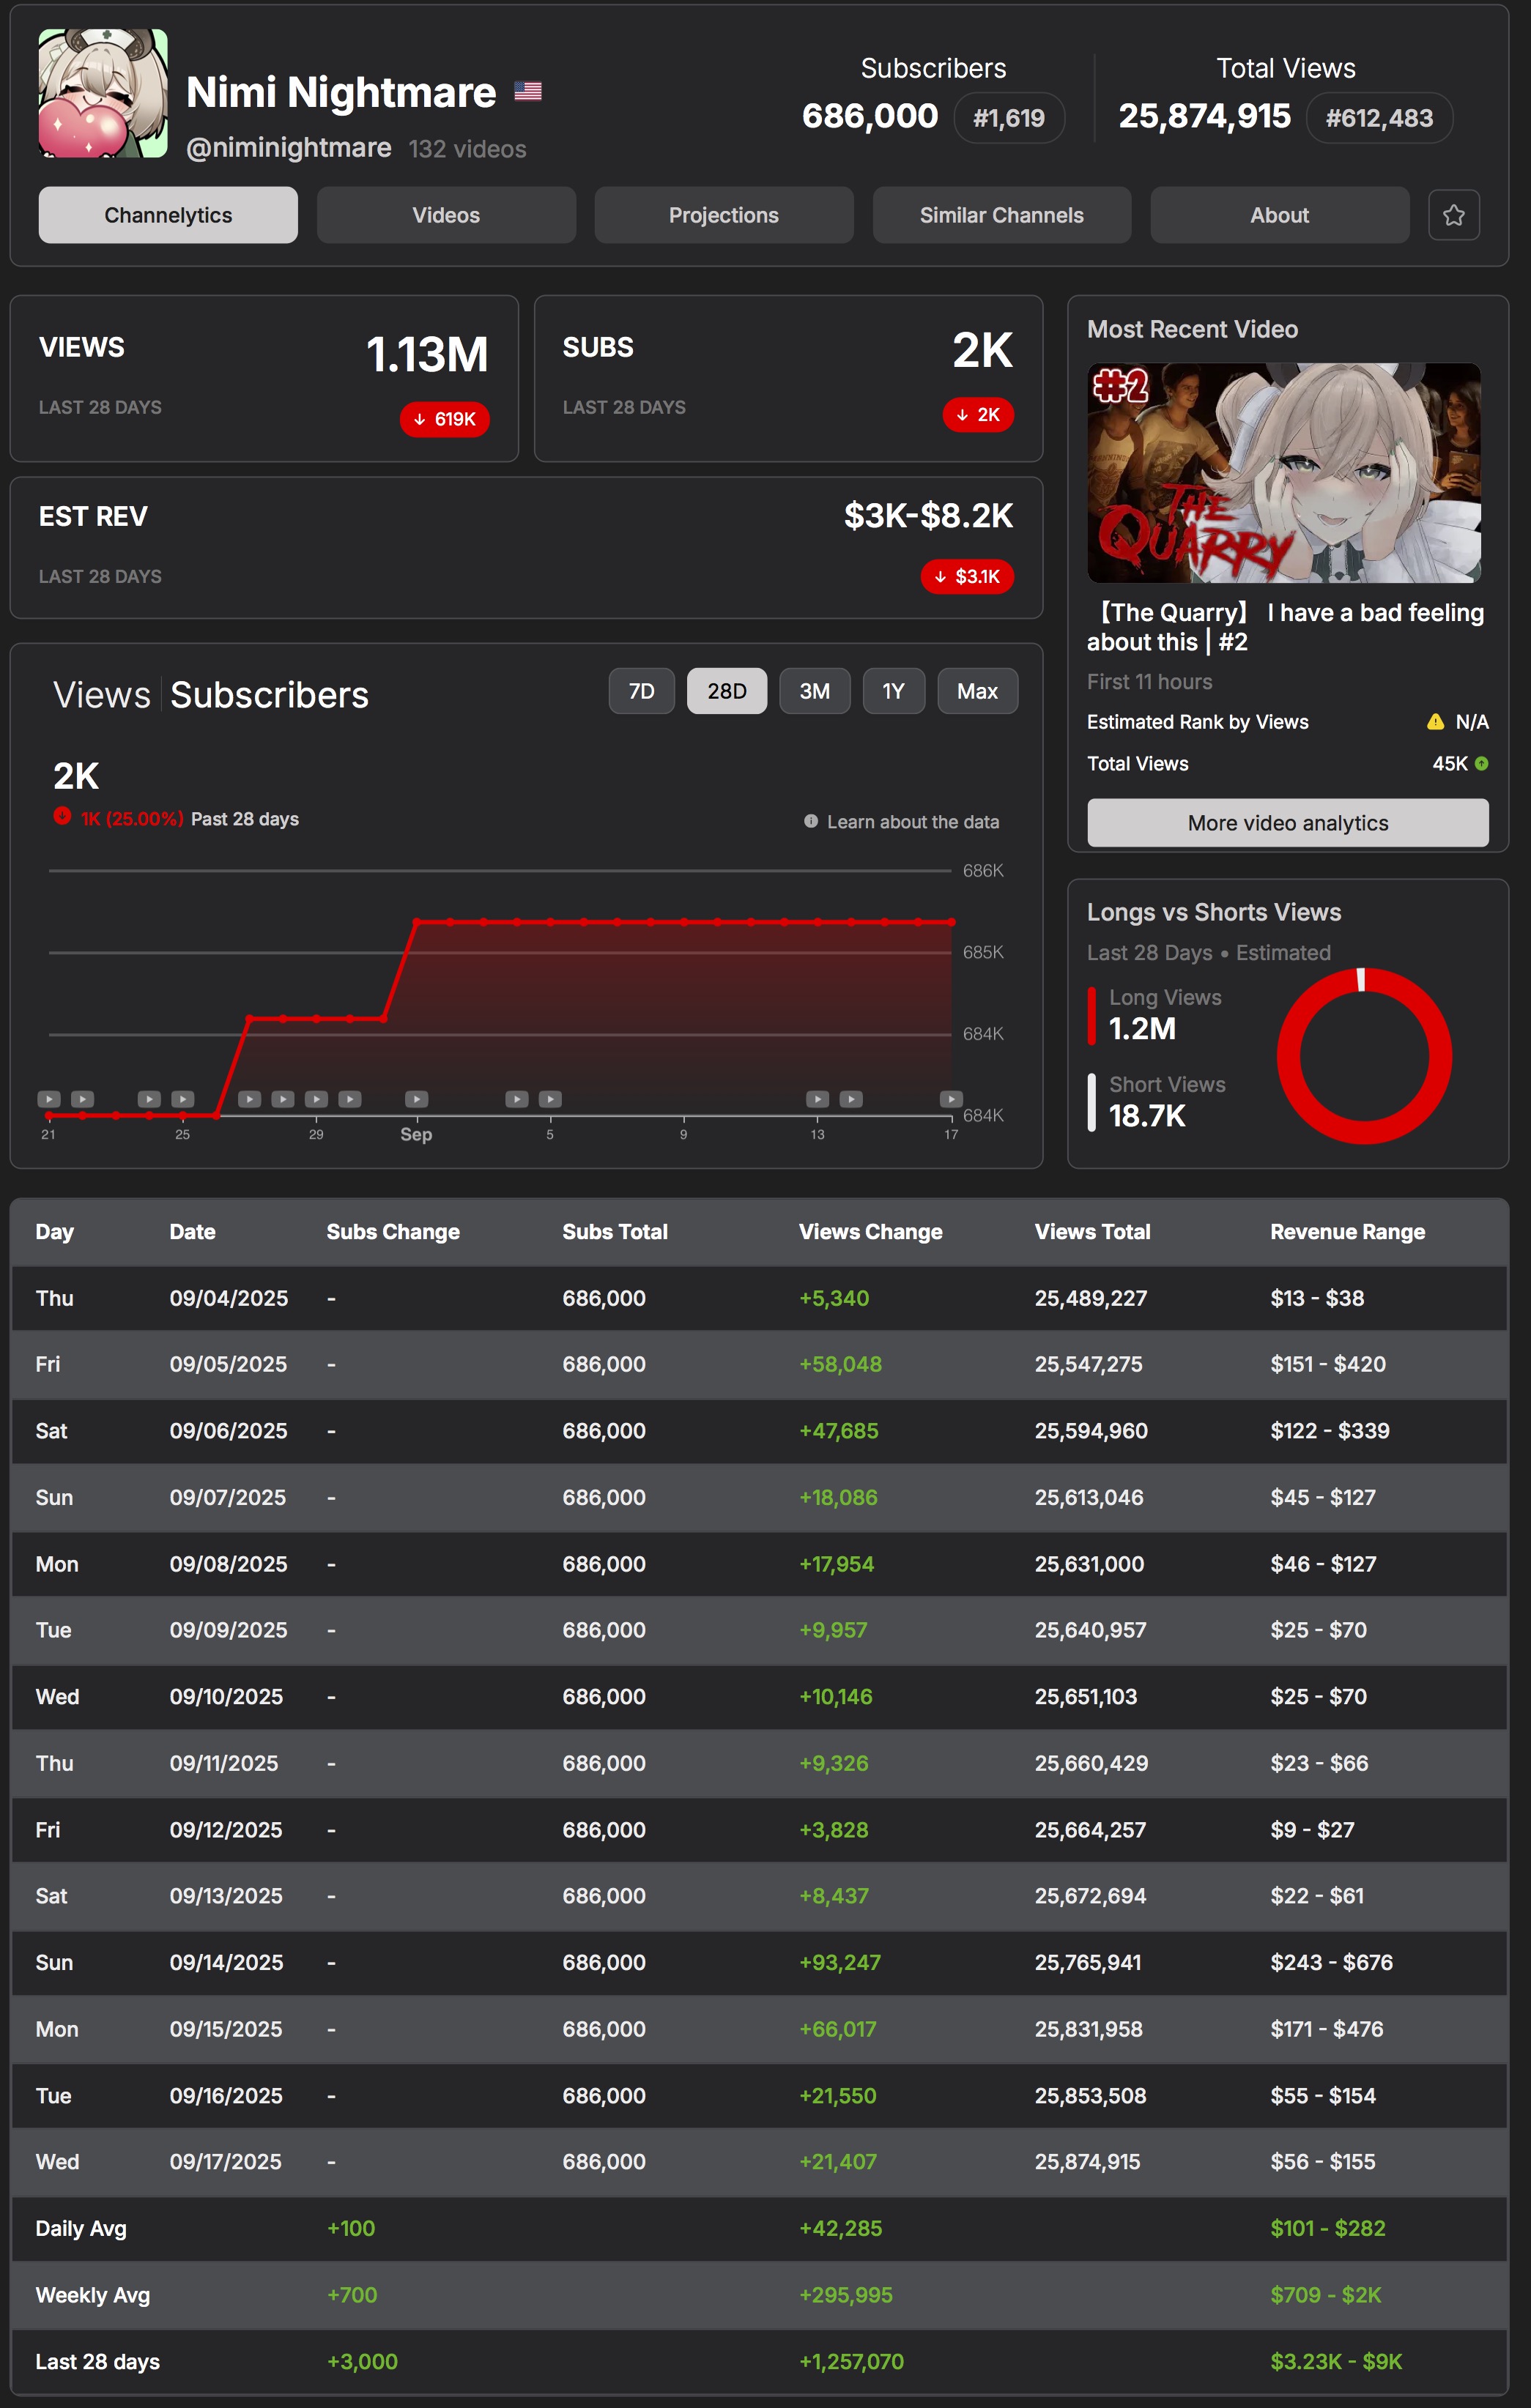
Task: Switch to the Videos tab
Action: (x=446, y=215)
